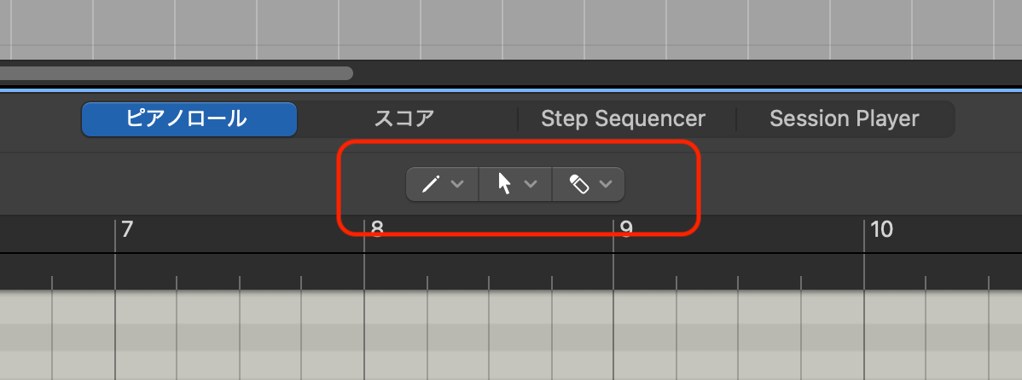The image size is (1022, 380).
Task: Show the Session Player tab
Action: [844, 119]
